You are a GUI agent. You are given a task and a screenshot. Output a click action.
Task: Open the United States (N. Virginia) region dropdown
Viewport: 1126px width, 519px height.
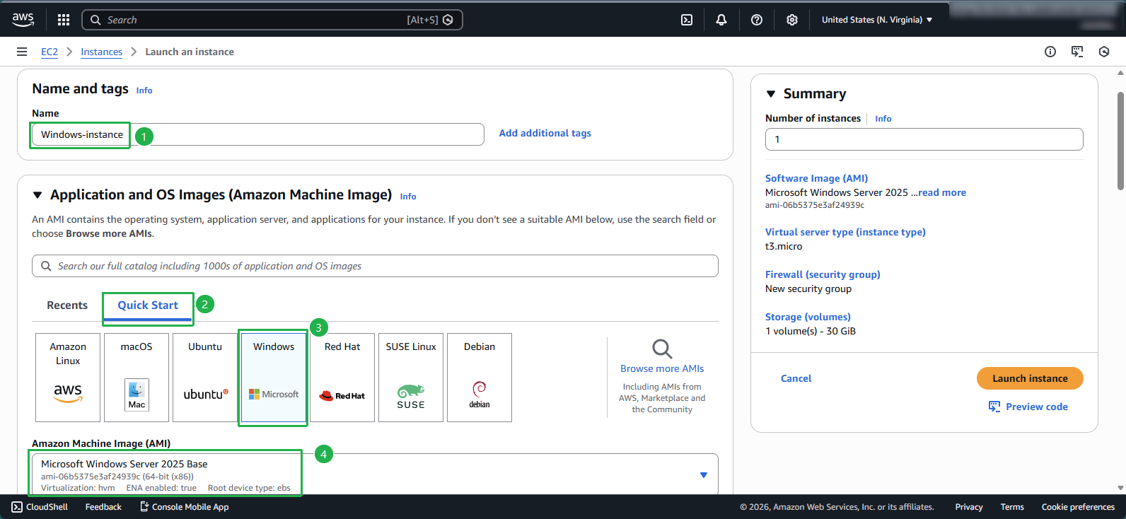coord(876,20)
